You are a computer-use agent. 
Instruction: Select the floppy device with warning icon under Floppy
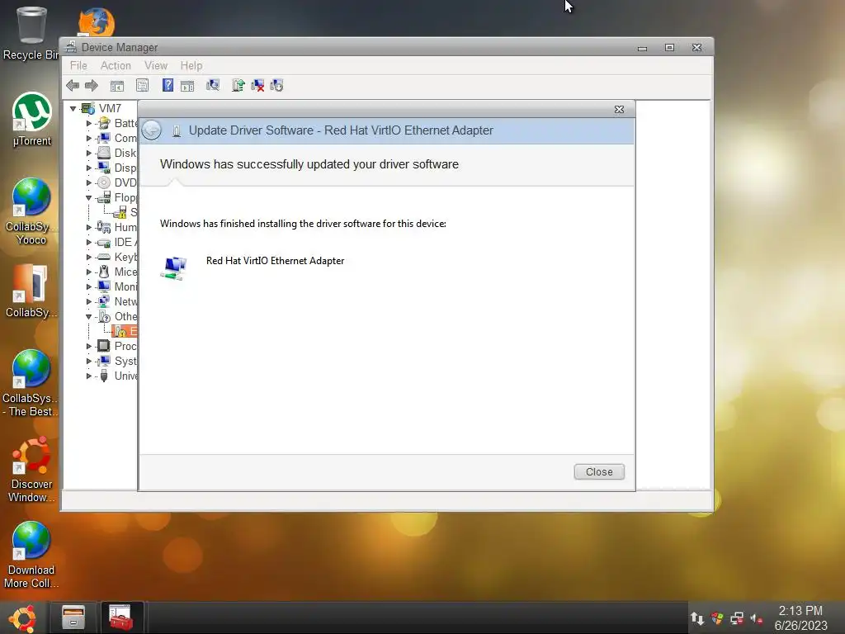(x=120, y=212)
